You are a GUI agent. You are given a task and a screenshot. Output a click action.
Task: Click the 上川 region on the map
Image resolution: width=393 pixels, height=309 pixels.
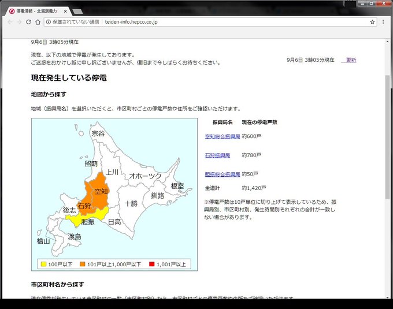pos(112,172)
